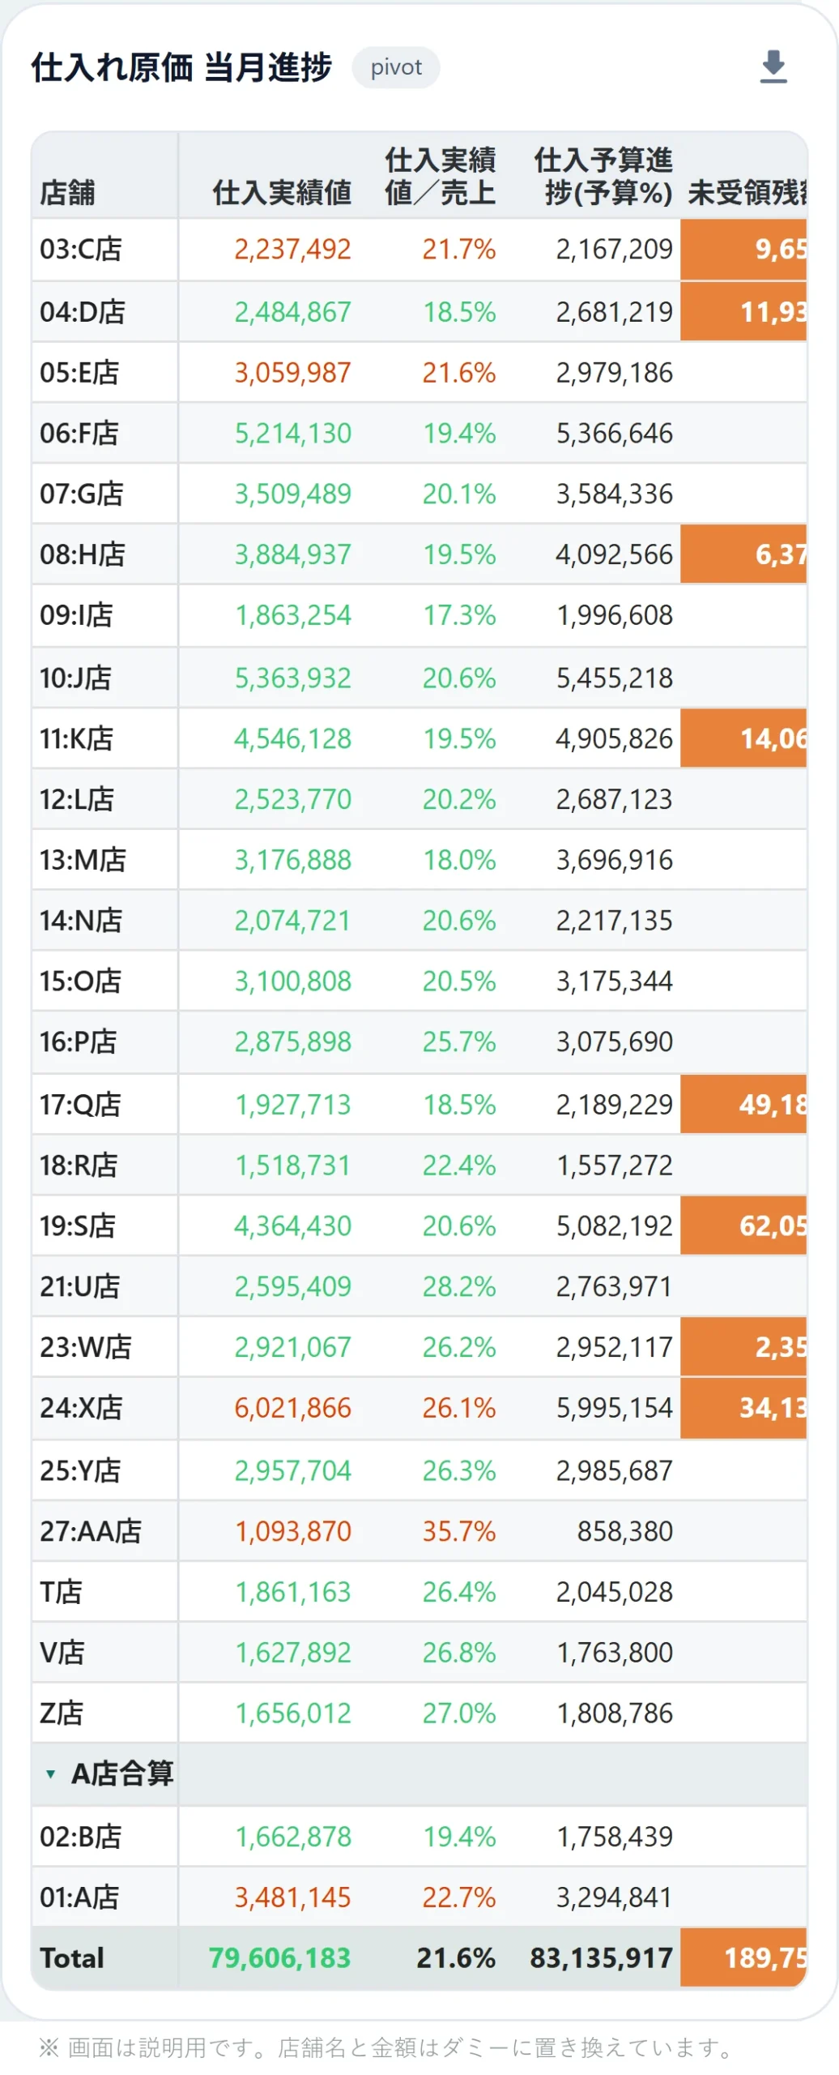Select the 09:I店 row label
839x2075 pixels.
[x=76, y=614]
